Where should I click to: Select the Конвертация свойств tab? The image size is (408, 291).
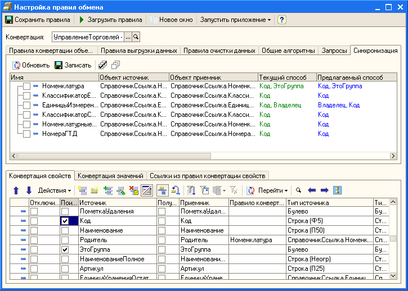(x=40, y=176)
